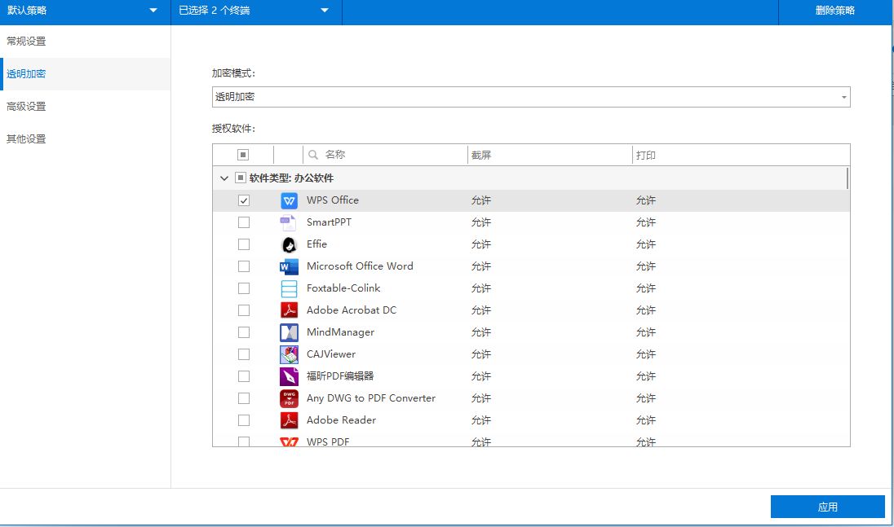The width and height of the screenshot is (894, 527).
Task: Collapse the 软件类型: 办公软件 group
Action: coord(224,178)
